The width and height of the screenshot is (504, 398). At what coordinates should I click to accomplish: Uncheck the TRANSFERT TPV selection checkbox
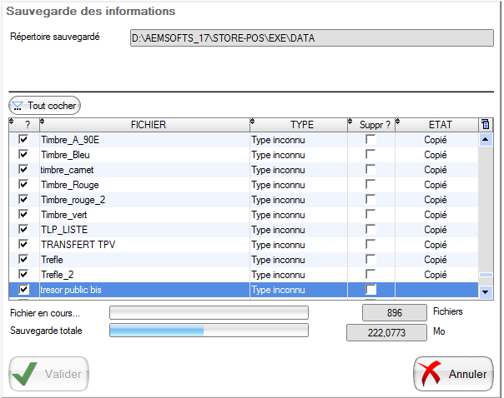point(23,245)
